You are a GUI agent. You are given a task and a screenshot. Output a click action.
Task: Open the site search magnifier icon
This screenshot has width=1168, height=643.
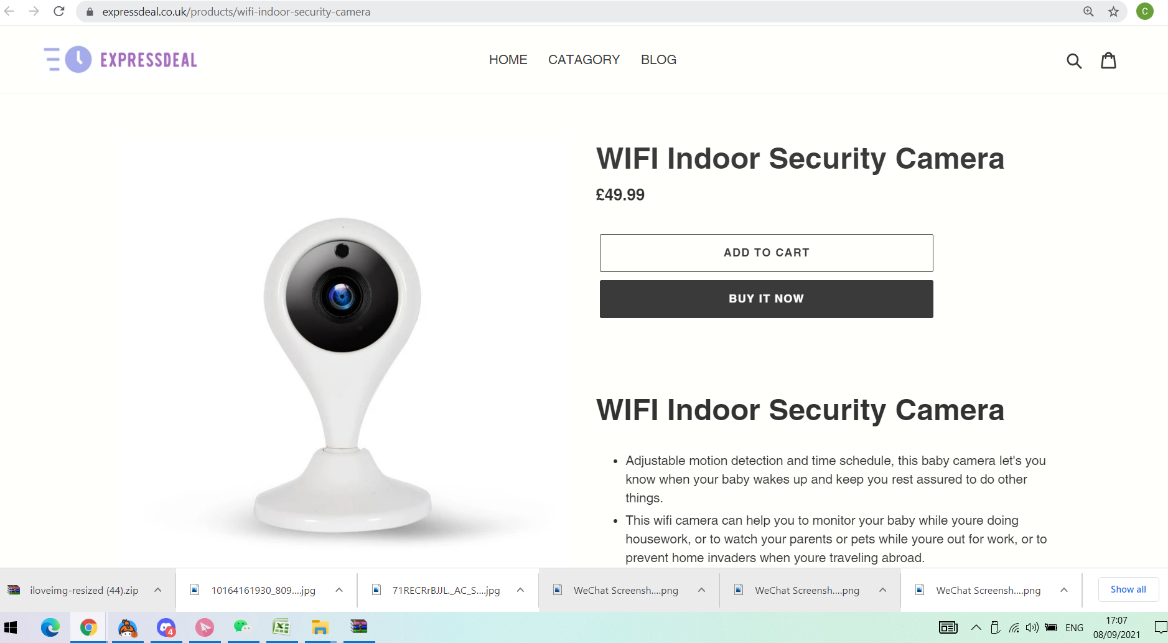pyautogui.click(x=1074, y=60)
